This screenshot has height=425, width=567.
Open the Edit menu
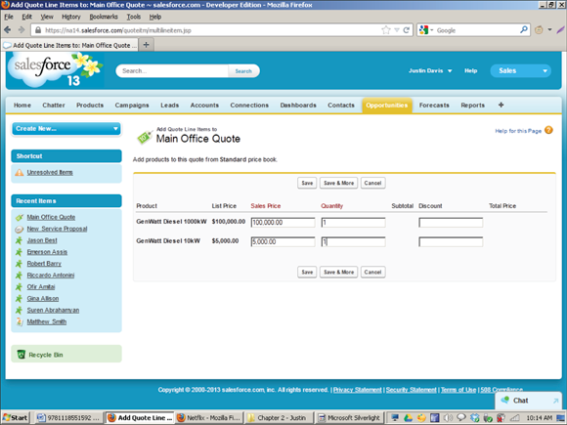(x=26, y=17)
